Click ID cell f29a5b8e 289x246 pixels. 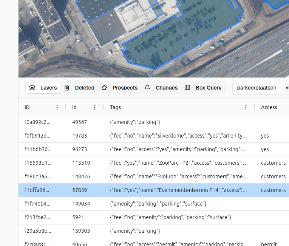coord(38,231)
